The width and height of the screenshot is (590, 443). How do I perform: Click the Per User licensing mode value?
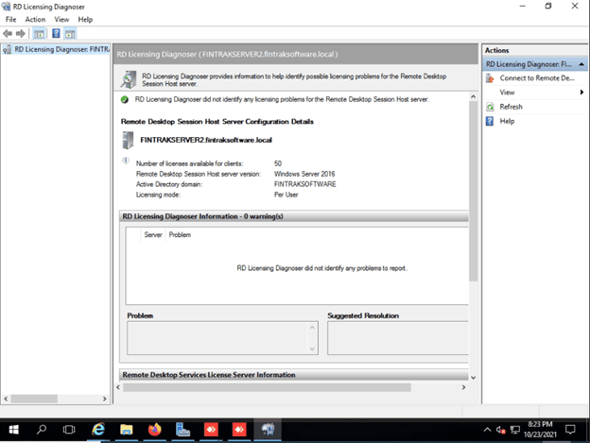pyautogui.click(x=286, y=195)
